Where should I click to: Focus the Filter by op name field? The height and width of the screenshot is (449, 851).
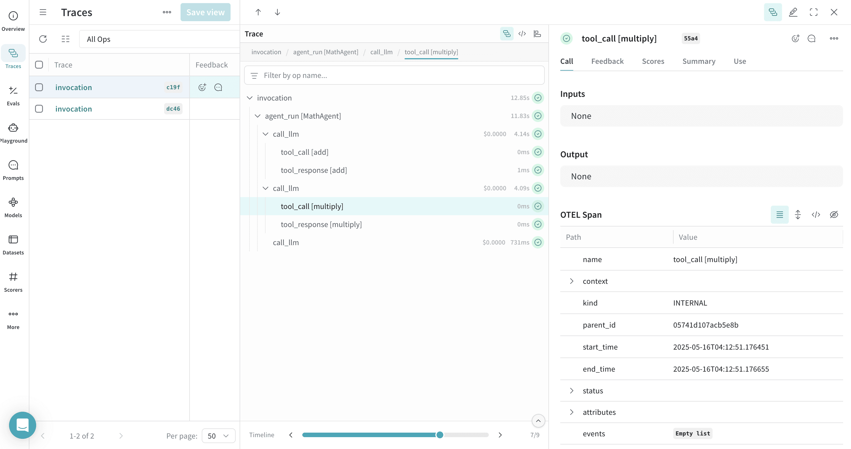394,75
